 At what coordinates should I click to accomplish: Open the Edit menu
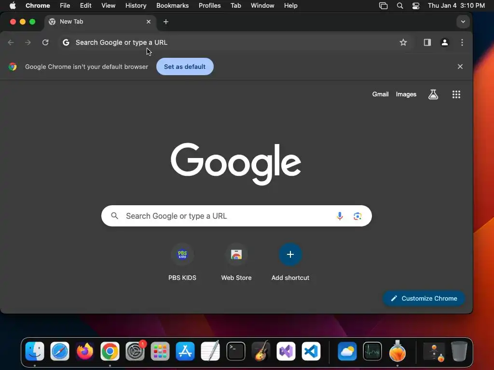85,6
